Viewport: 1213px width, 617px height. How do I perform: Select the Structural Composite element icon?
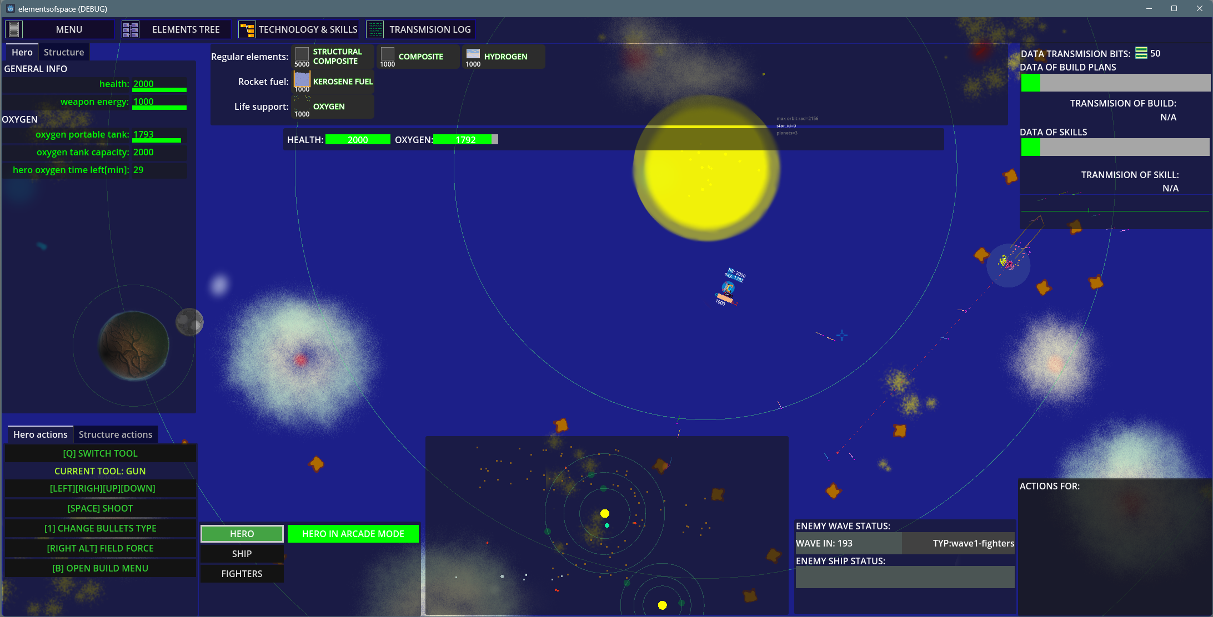point(302,54)
